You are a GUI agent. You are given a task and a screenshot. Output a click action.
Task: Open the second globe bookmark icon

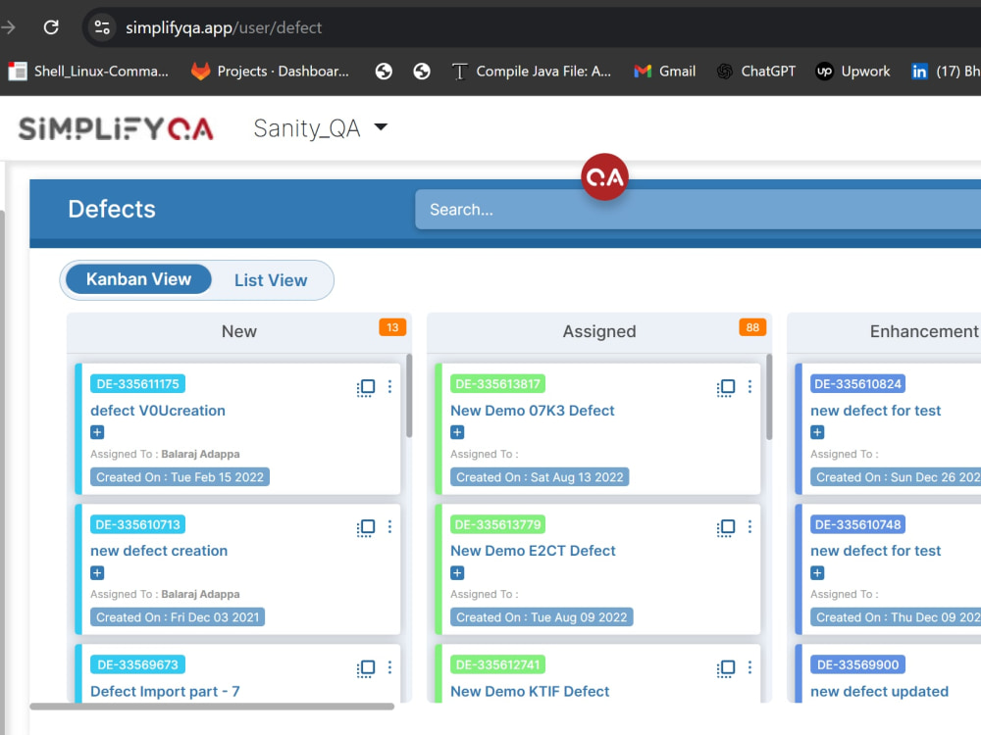coord(422,72)
